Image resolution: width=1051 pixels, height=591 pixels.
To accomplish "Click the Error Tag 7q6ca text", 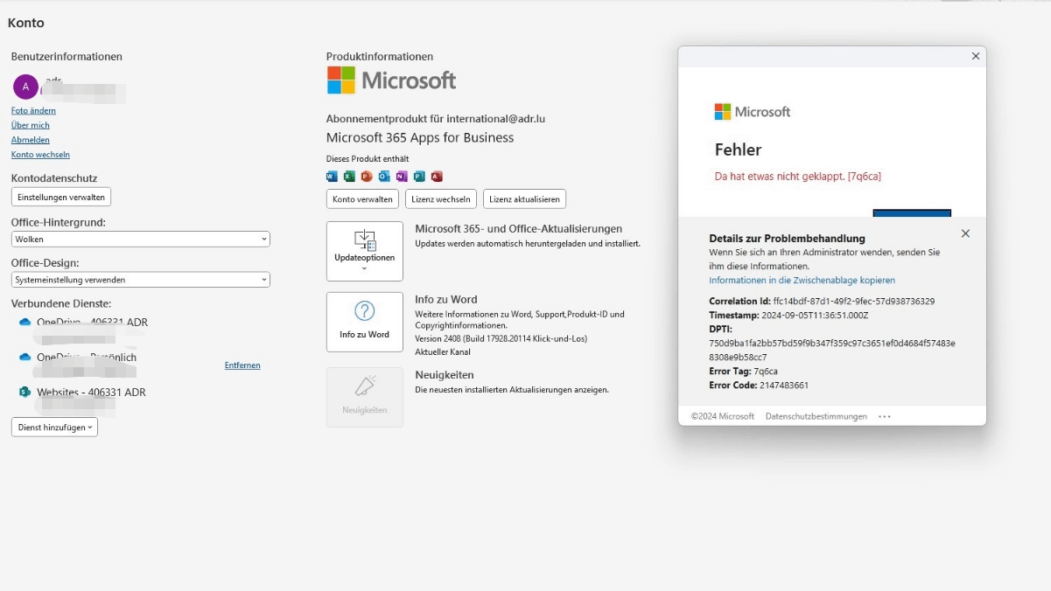I will pyautogui.click(x=743, y=372).
